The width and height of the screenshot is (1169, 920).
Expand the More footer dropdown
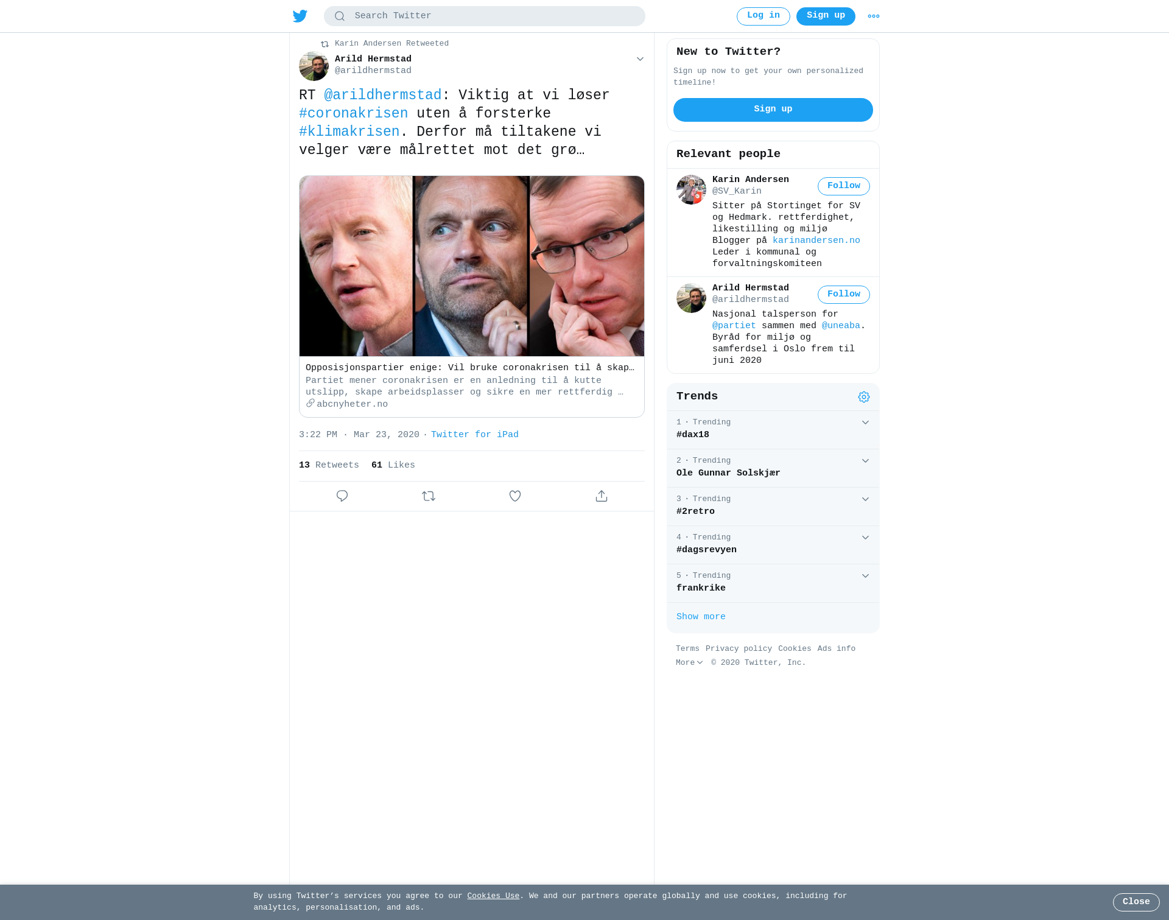689,662
